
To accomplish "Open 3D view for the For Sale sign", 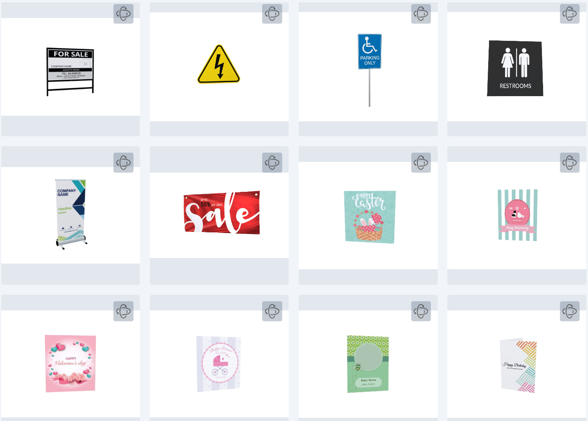I will pos(123,14).
